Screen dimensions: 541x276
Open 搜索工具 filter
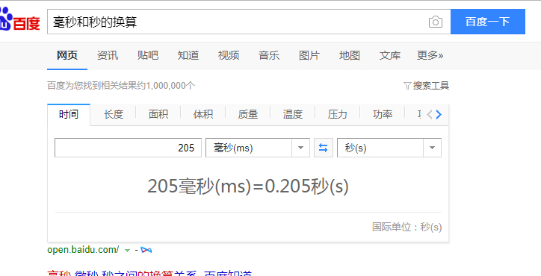point(426,86)
